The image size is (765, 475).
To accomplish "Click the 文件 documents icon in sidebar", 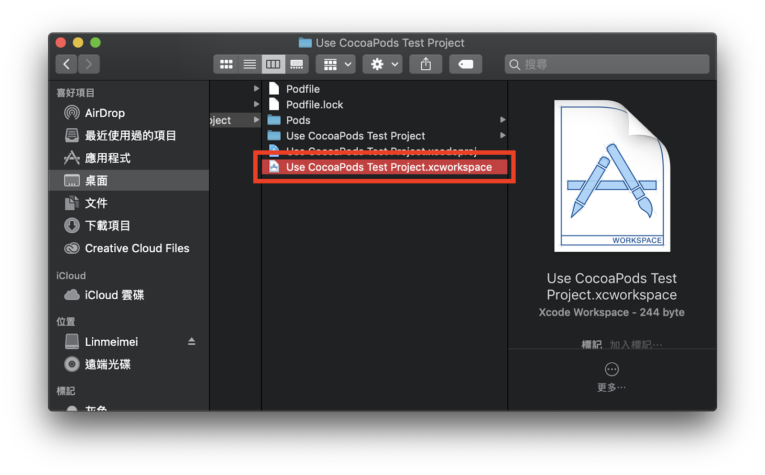I will pos(72,203).
